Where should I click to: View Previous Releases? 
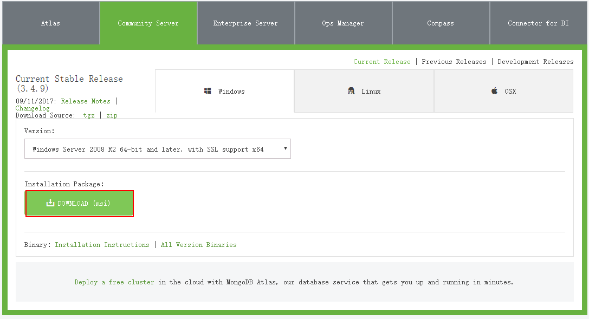coord(454,62)
